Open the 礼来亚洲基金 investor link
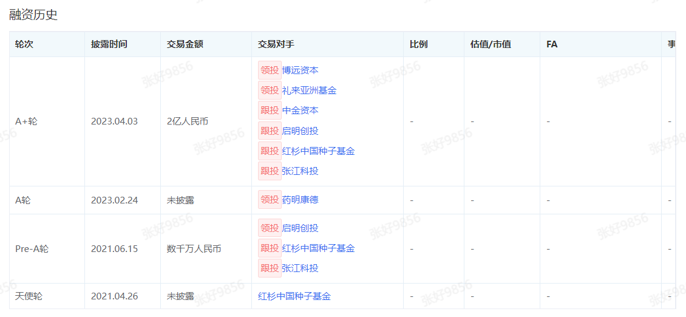Screen dimensions: 686x317 click(309, 90)
